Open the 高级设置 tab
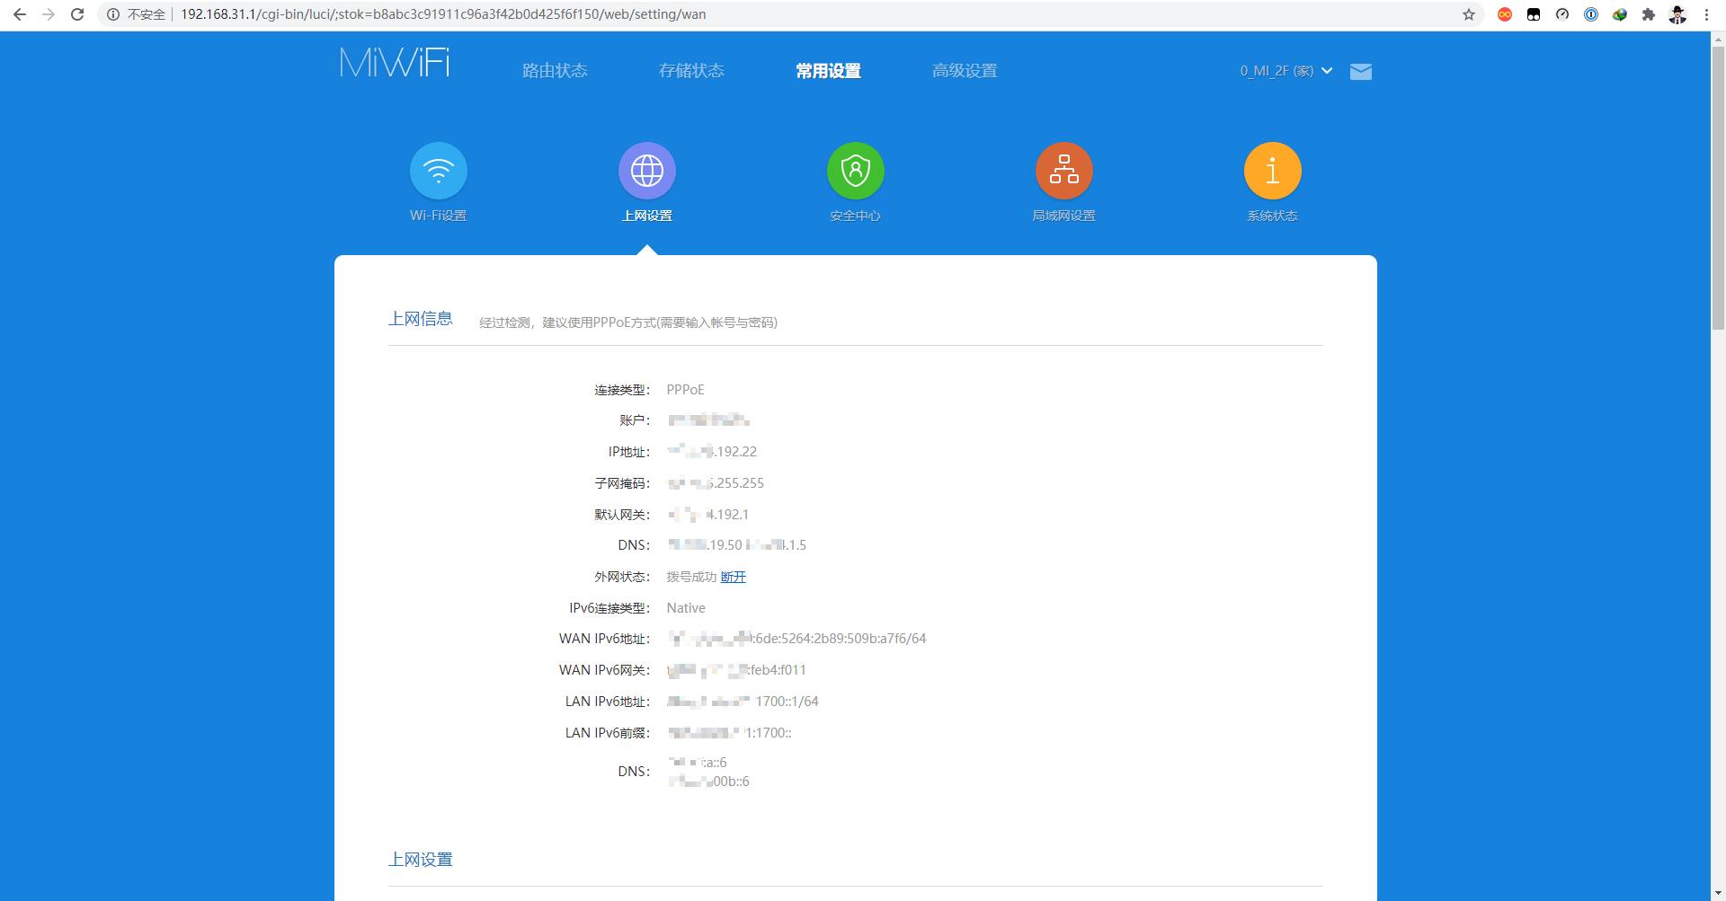The height and width of the screenshot is (901, 1726). point(965,71)
